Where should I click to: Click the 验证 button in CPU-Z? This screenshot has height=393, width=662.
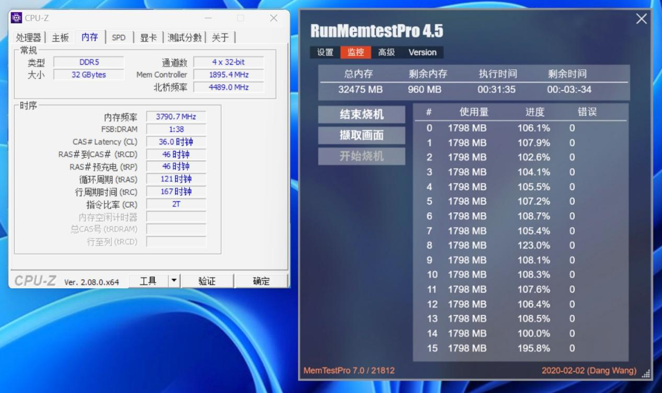point(208,281)
